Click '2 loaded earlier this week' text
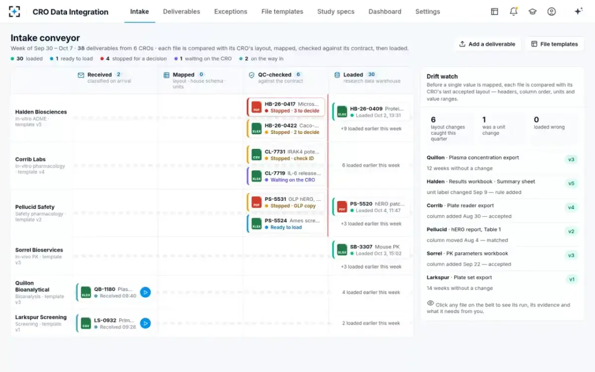The width and height of the screenshot is (595, 372). (371, 323)
